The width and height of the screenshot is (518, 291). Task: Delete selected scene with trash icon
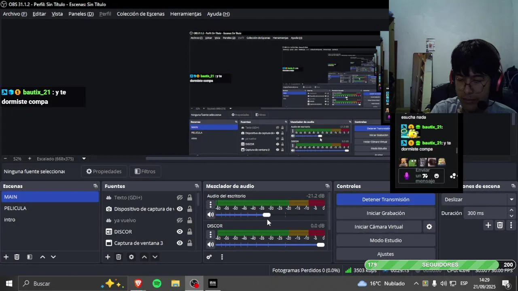(x=17, y=257)
